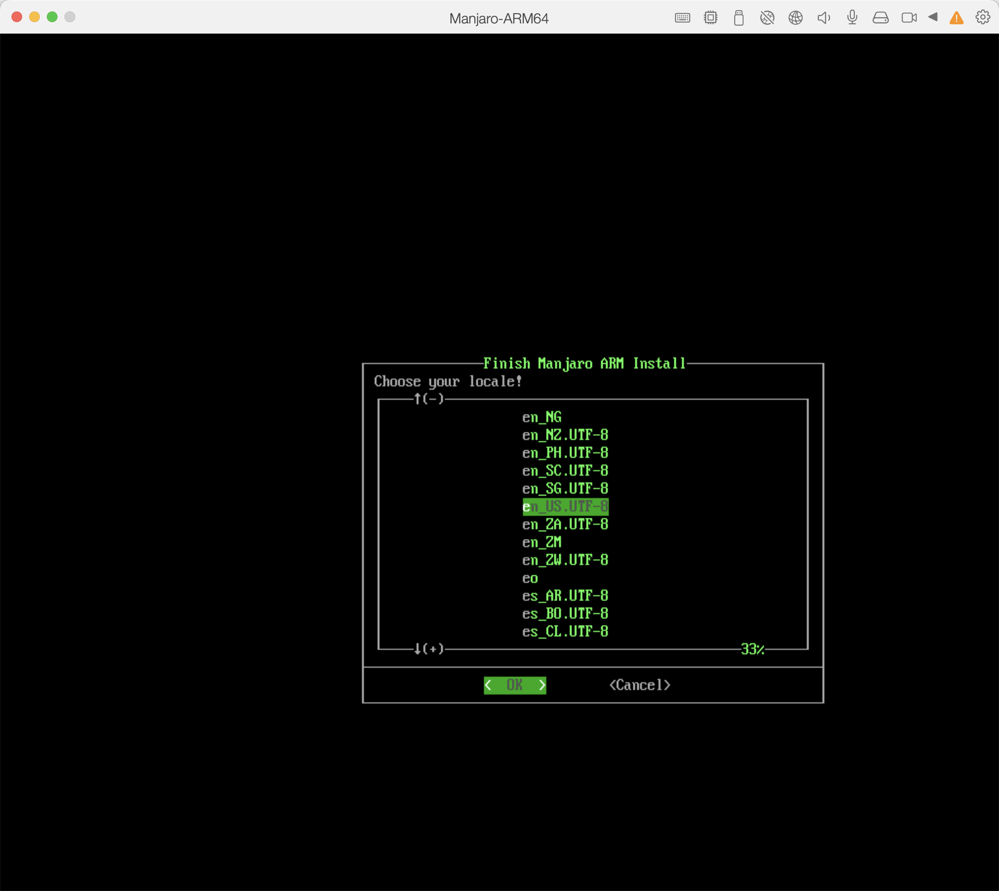This screenshot has height=891, width=999.
Task: Open the hard disk drive icon
Action: (881, 18)
